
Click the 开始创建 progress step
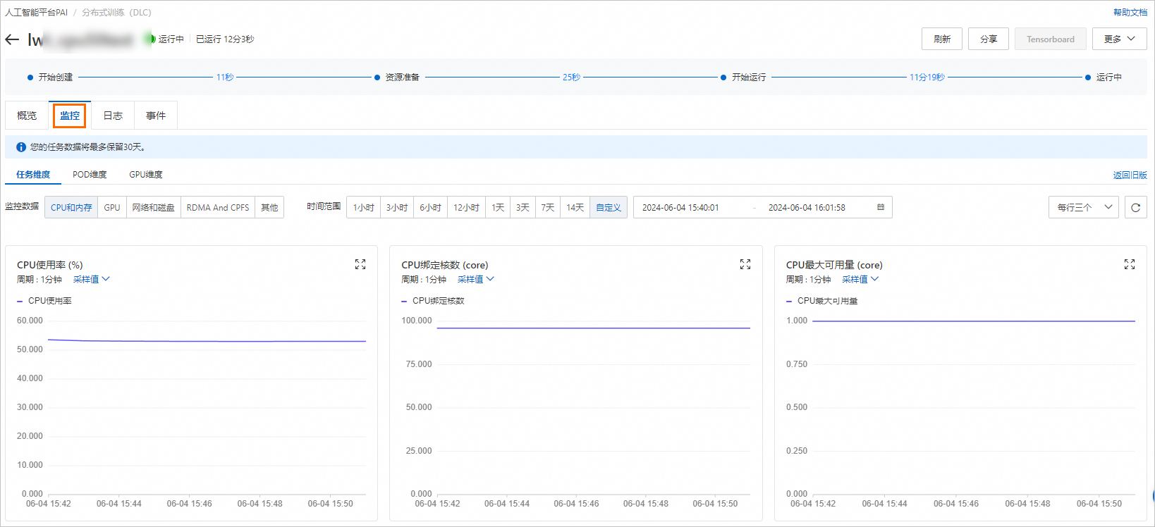(x=50, y=77)
